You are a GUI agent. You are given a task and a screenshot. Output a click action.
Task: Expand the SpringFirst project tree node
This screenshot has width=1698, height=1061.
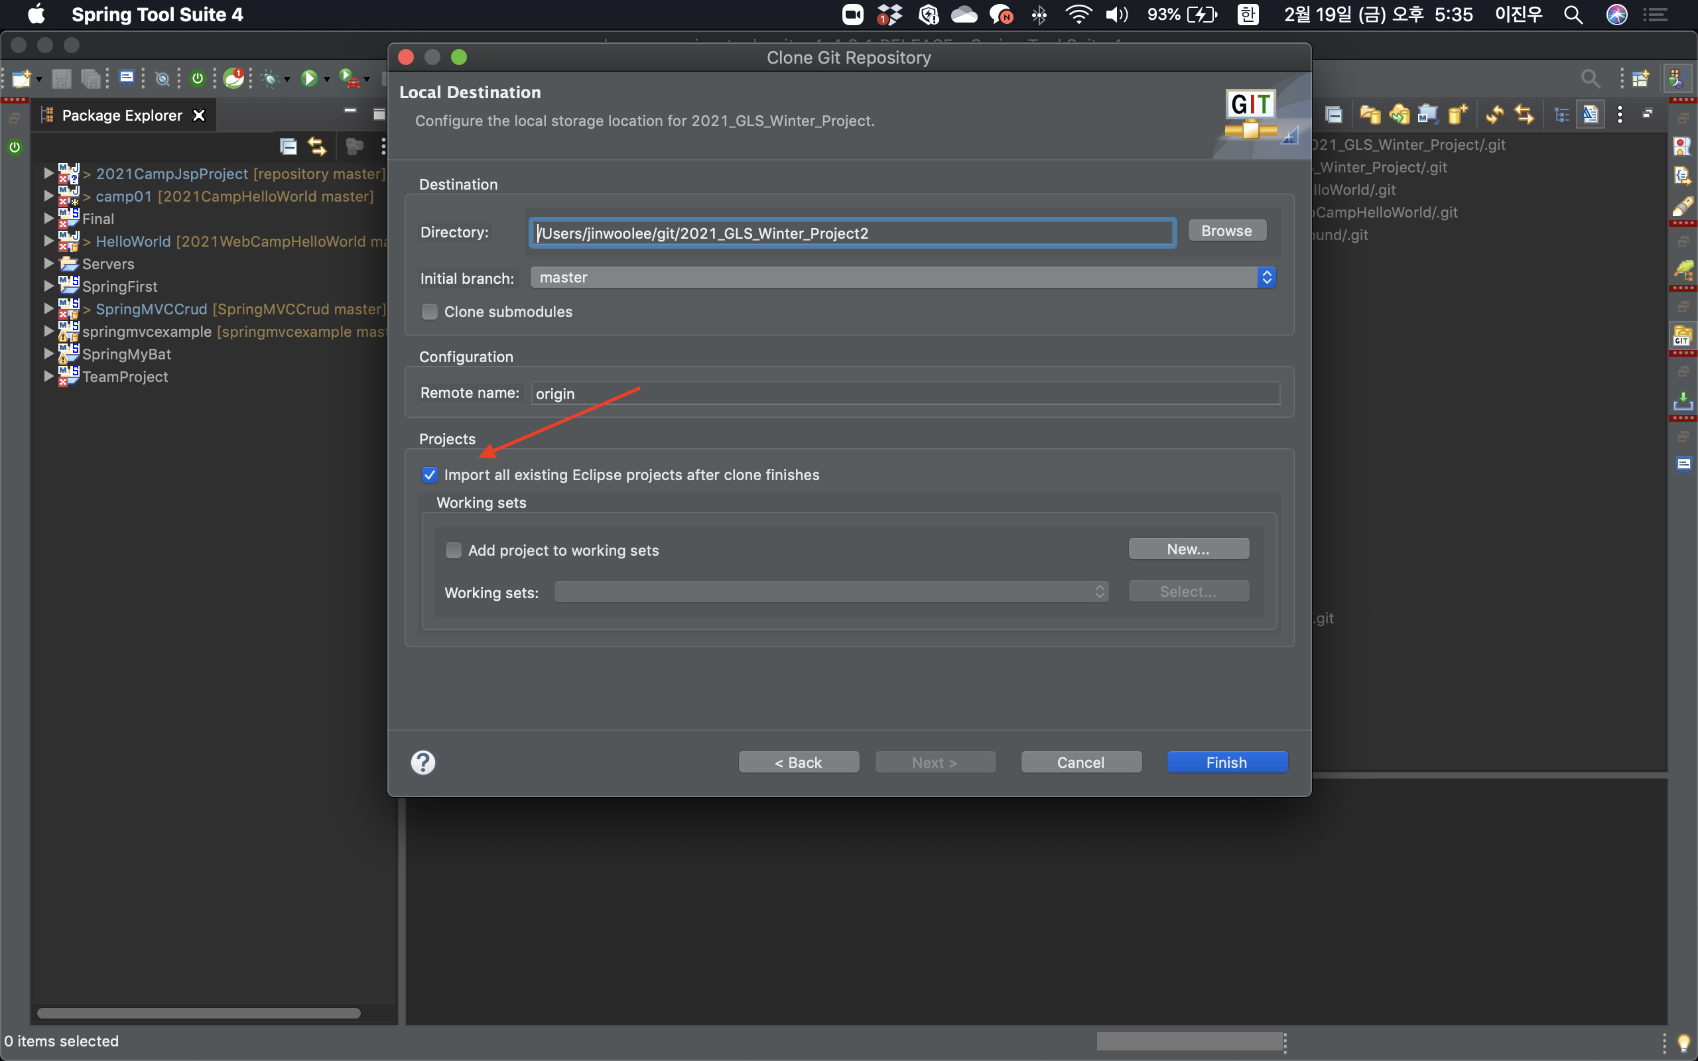[x=48, y=286]
